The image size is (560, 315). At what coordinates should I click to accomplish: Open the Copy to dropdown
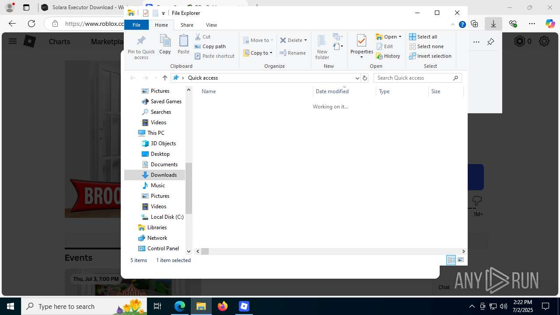pos(258,53)
